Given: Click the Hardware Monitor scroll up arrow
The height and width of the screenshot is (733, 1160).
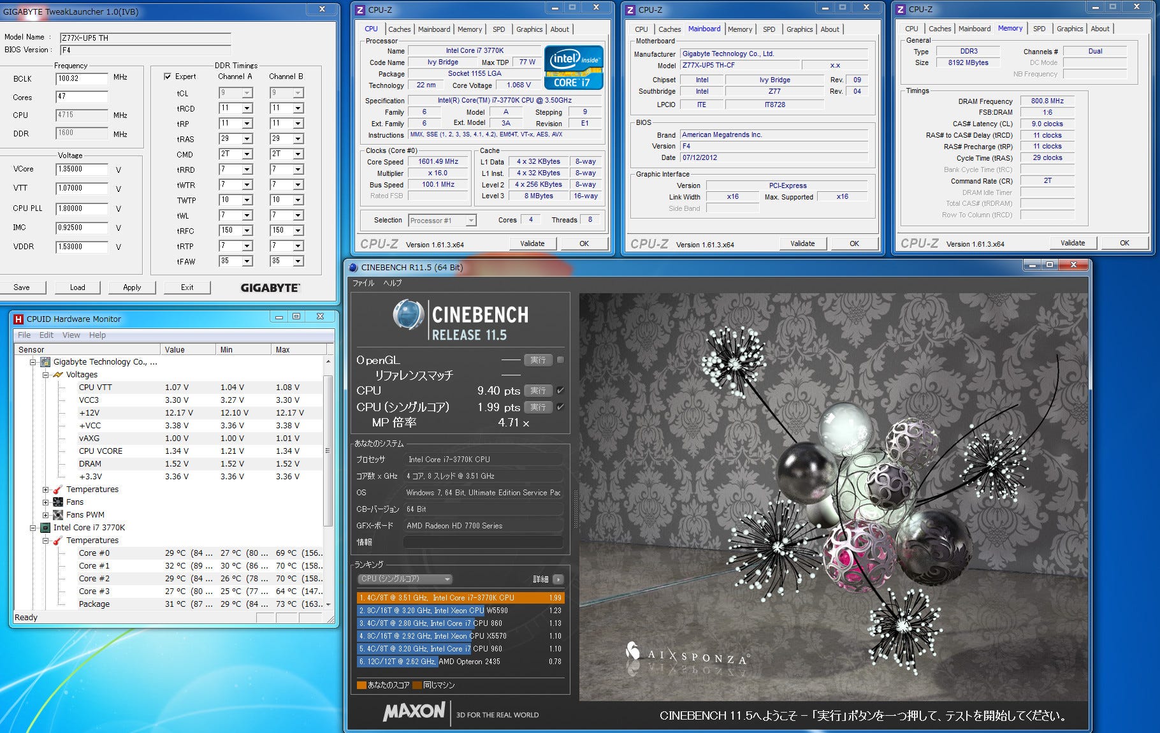Looking at the screenshot, I should click(x=328, y=361).
